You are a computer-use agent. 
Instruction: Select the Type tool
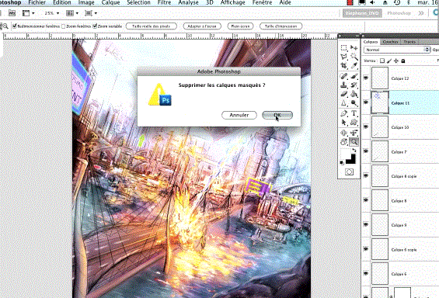pyautogui.click(x=354, y=113)
